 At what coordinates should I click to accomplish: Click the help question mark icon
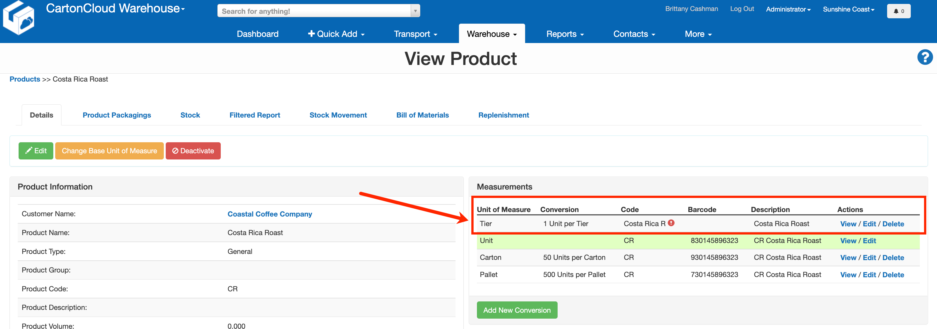click(x=925, y=57)
